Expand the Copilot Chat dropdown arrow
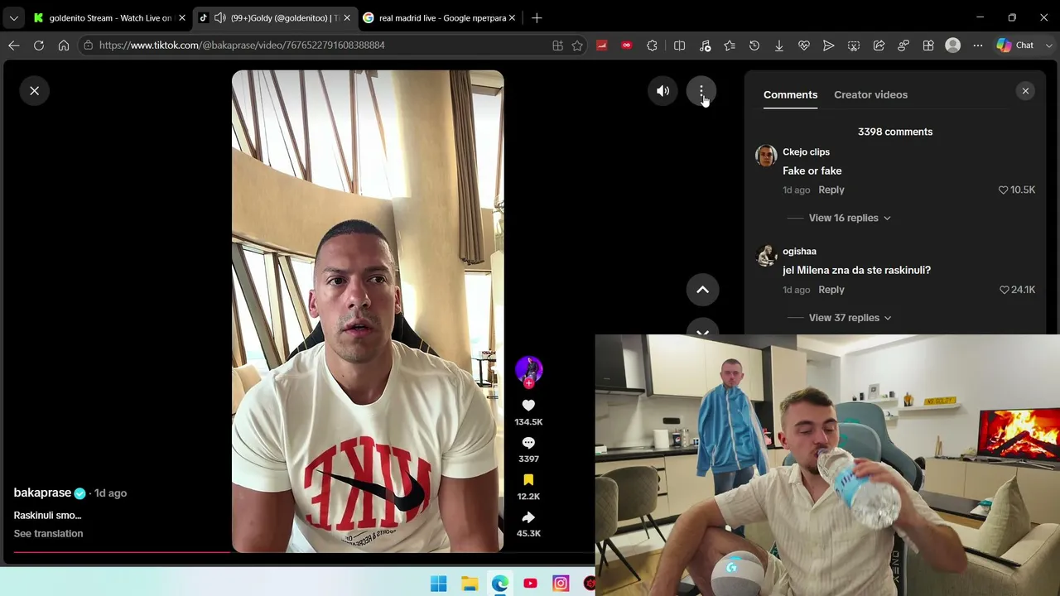 click(x=1049, y=46)
